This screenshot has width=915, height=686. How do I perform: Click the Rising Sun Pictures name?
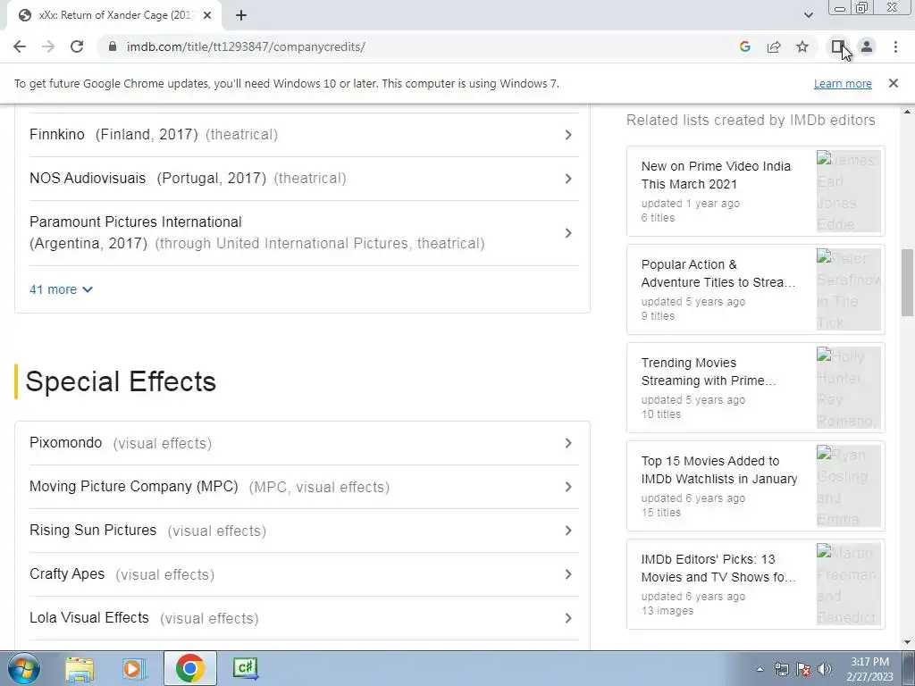tap(93, 531)
